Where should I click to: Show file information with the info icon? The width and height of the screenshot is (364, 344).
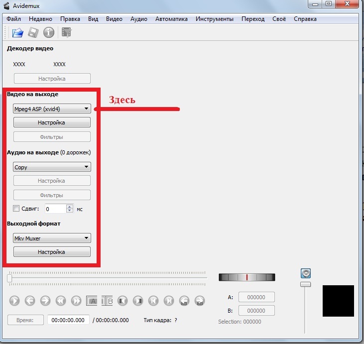click(49, 32)
